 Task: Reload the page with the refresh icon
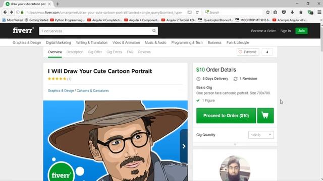pyautogui.click(x=197, y=12)
